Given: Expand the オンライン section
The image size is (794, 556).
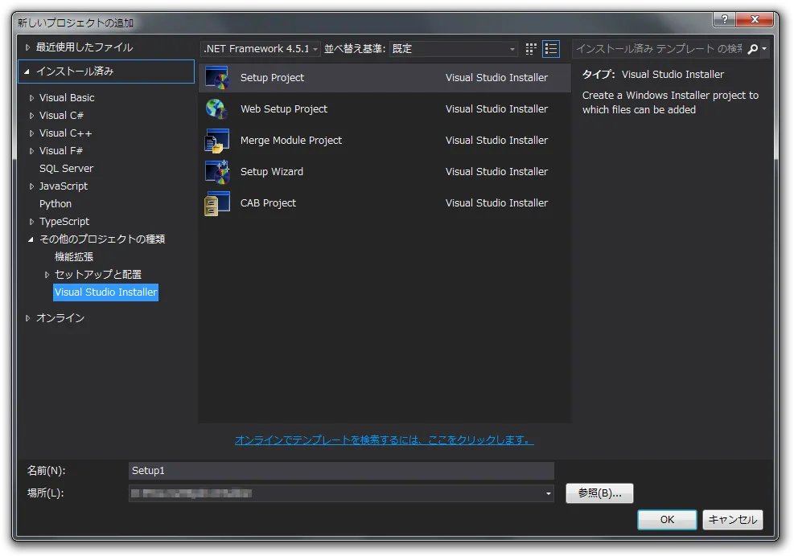Looking at the screenshot, I should (28, 318).
